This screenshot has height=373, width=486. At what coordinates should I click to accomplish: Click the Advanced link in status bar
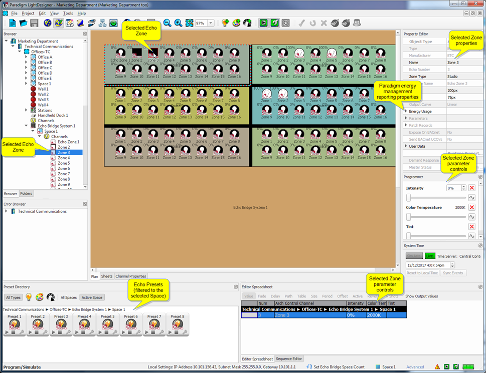point(415,367)
